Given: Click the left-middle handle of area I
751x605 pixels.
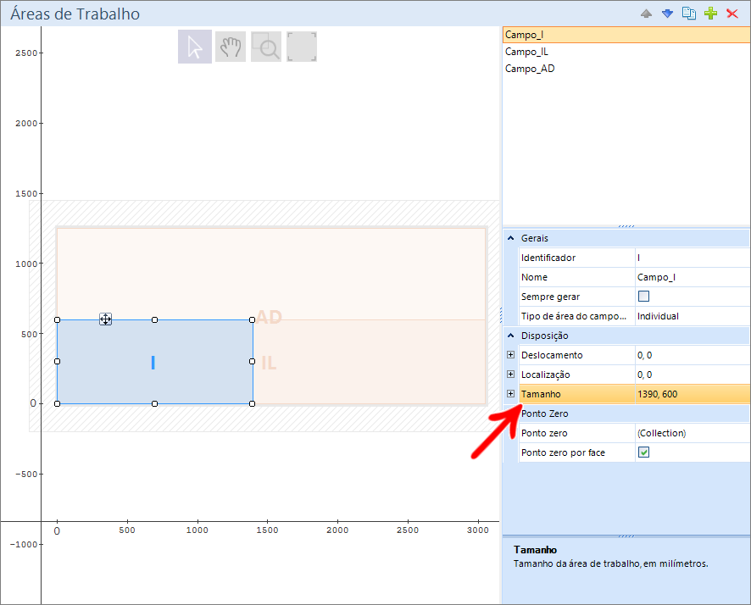Looking at the screenshot, I should [x=58, y=361].
